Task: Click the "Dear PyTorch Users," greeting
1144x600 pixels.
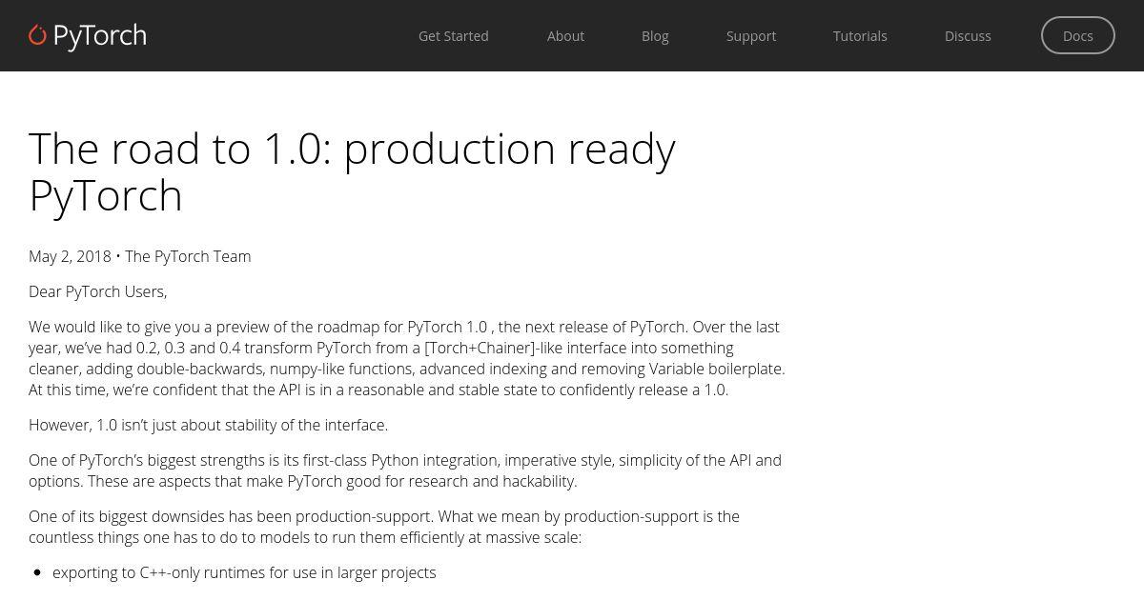Action: pos(98,291)
